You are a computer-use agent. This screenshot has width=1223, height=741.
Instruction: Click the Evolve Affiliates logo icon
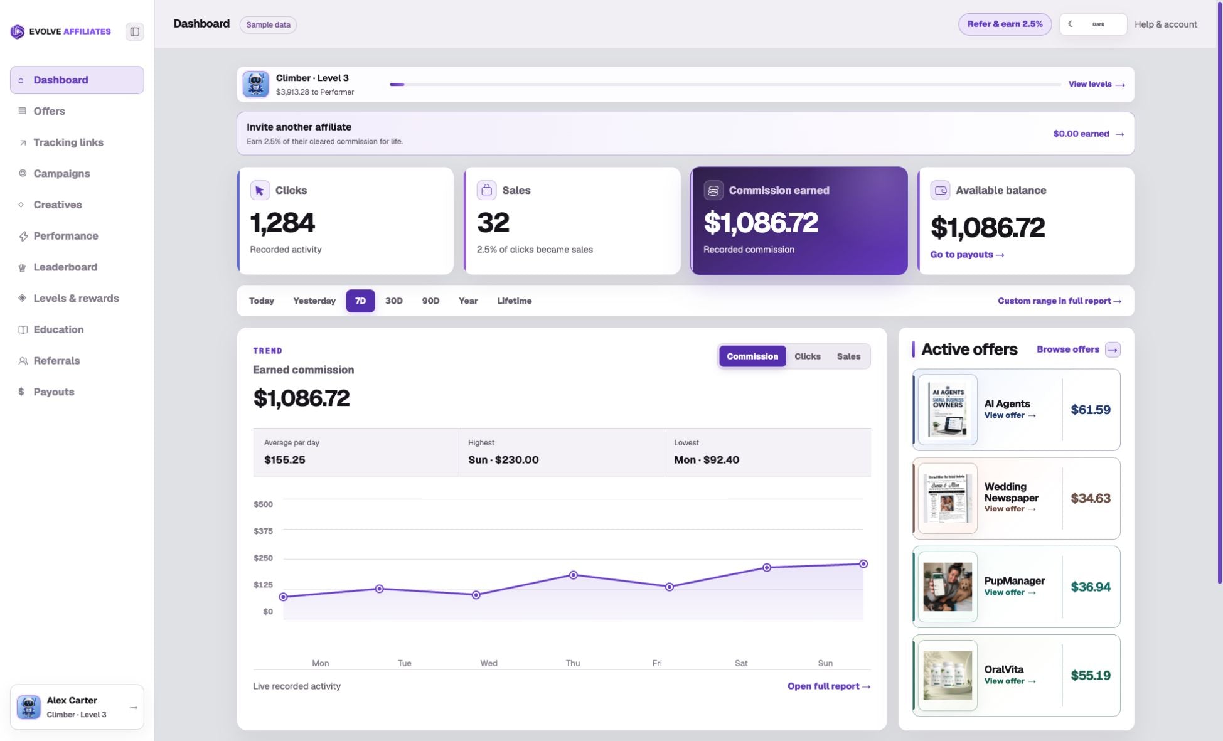(x=18, y=31)
